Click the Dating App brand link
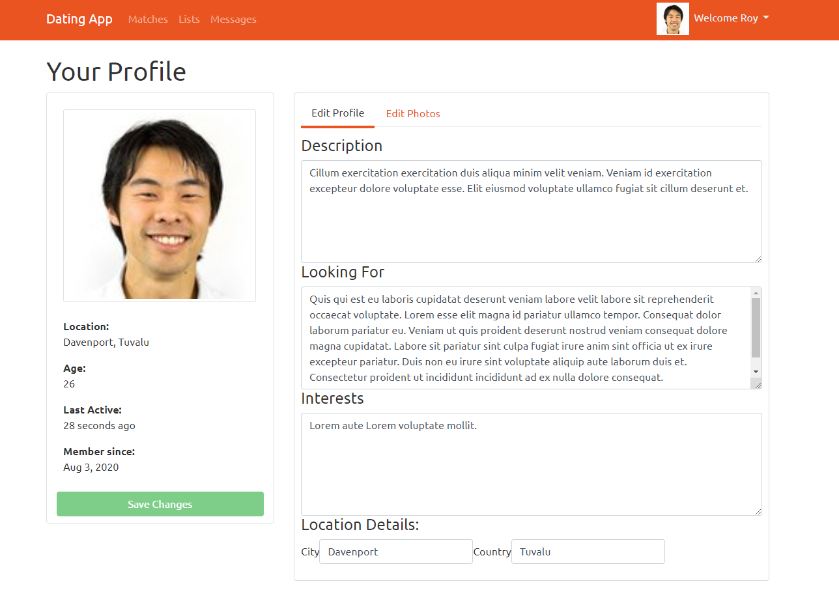This screenshot has height=601, width=839. tap(79, 19)
